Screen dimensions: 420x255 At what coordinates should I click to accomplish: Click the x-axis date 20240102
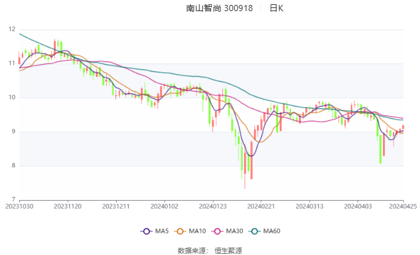(164, 206)
